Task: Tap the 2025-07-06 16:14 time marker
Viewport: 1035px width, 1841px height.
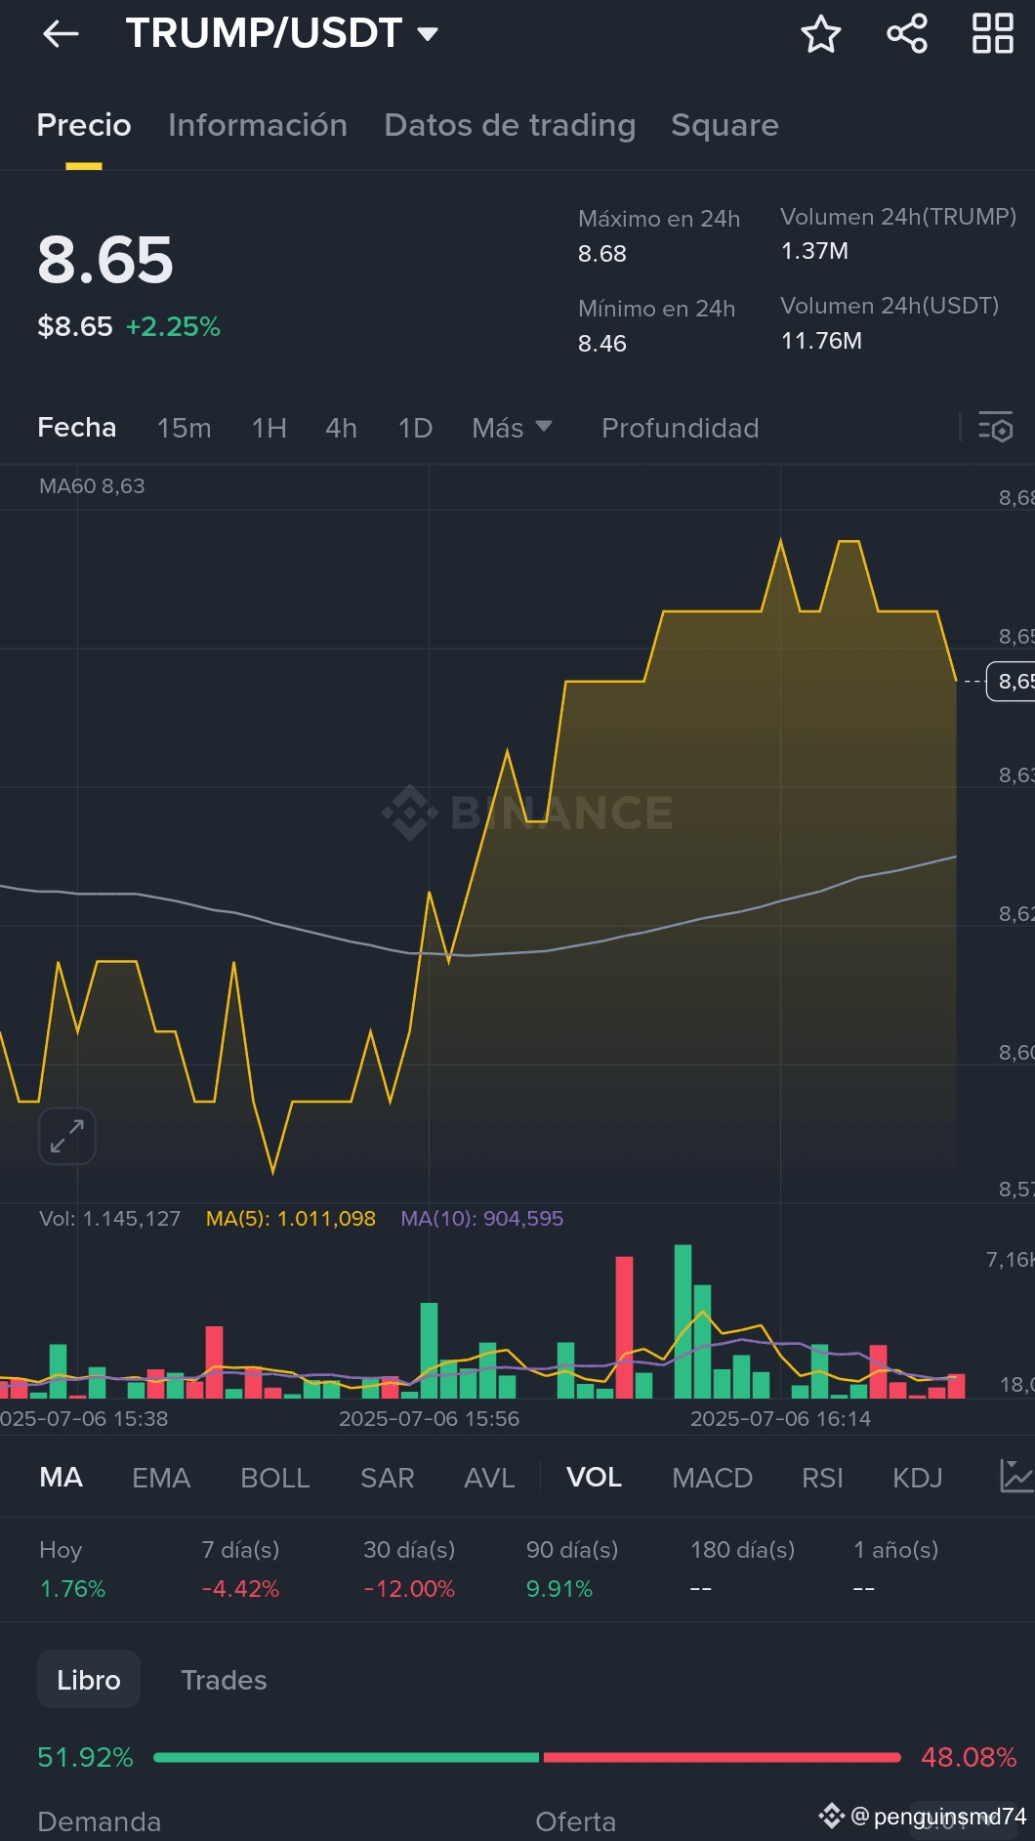Action: 780,1418
